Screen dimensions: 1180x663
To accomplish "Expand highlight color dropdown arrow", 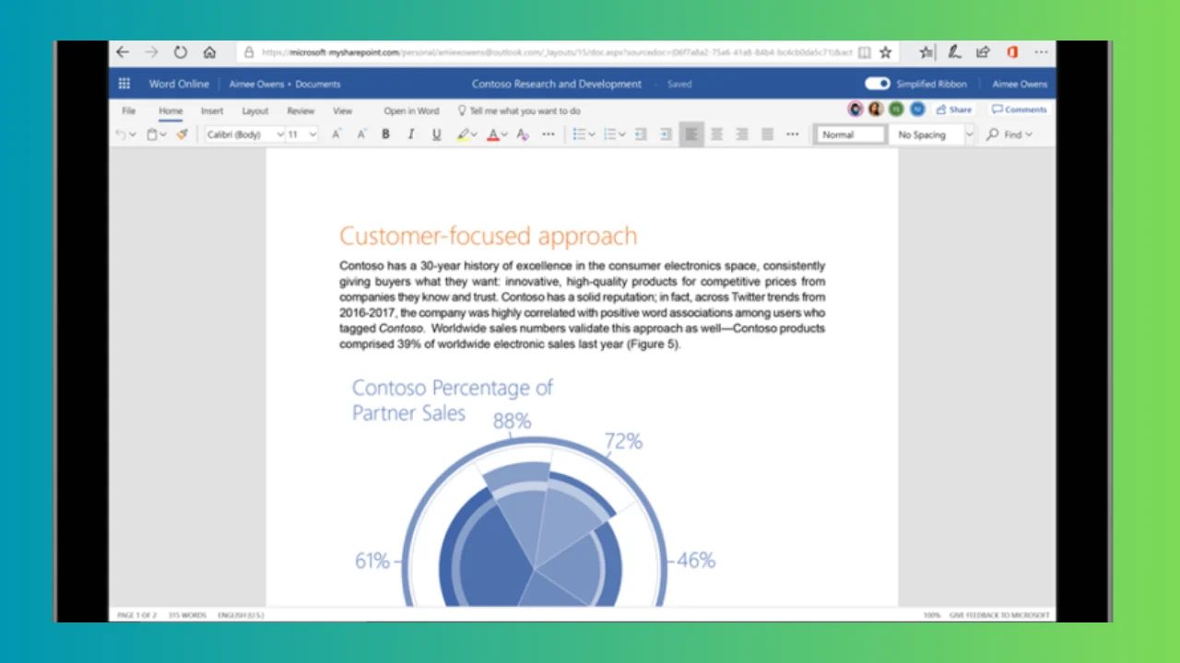I will (x=474, y=134).
